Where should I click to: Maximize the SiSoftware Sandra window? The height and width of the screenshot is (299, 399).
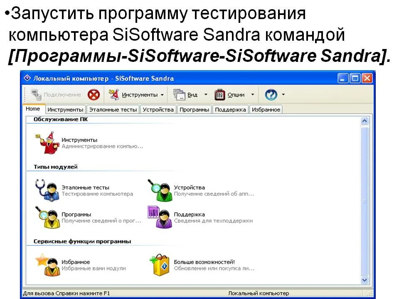point(355,78)
